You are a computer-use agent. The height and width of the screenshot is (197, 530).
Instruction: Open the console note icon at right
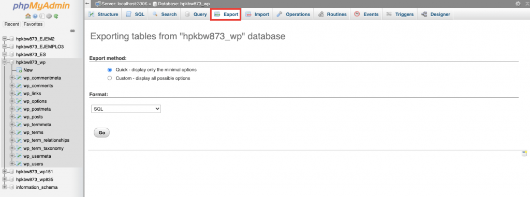pyautogui.click(x=524, y=154)
